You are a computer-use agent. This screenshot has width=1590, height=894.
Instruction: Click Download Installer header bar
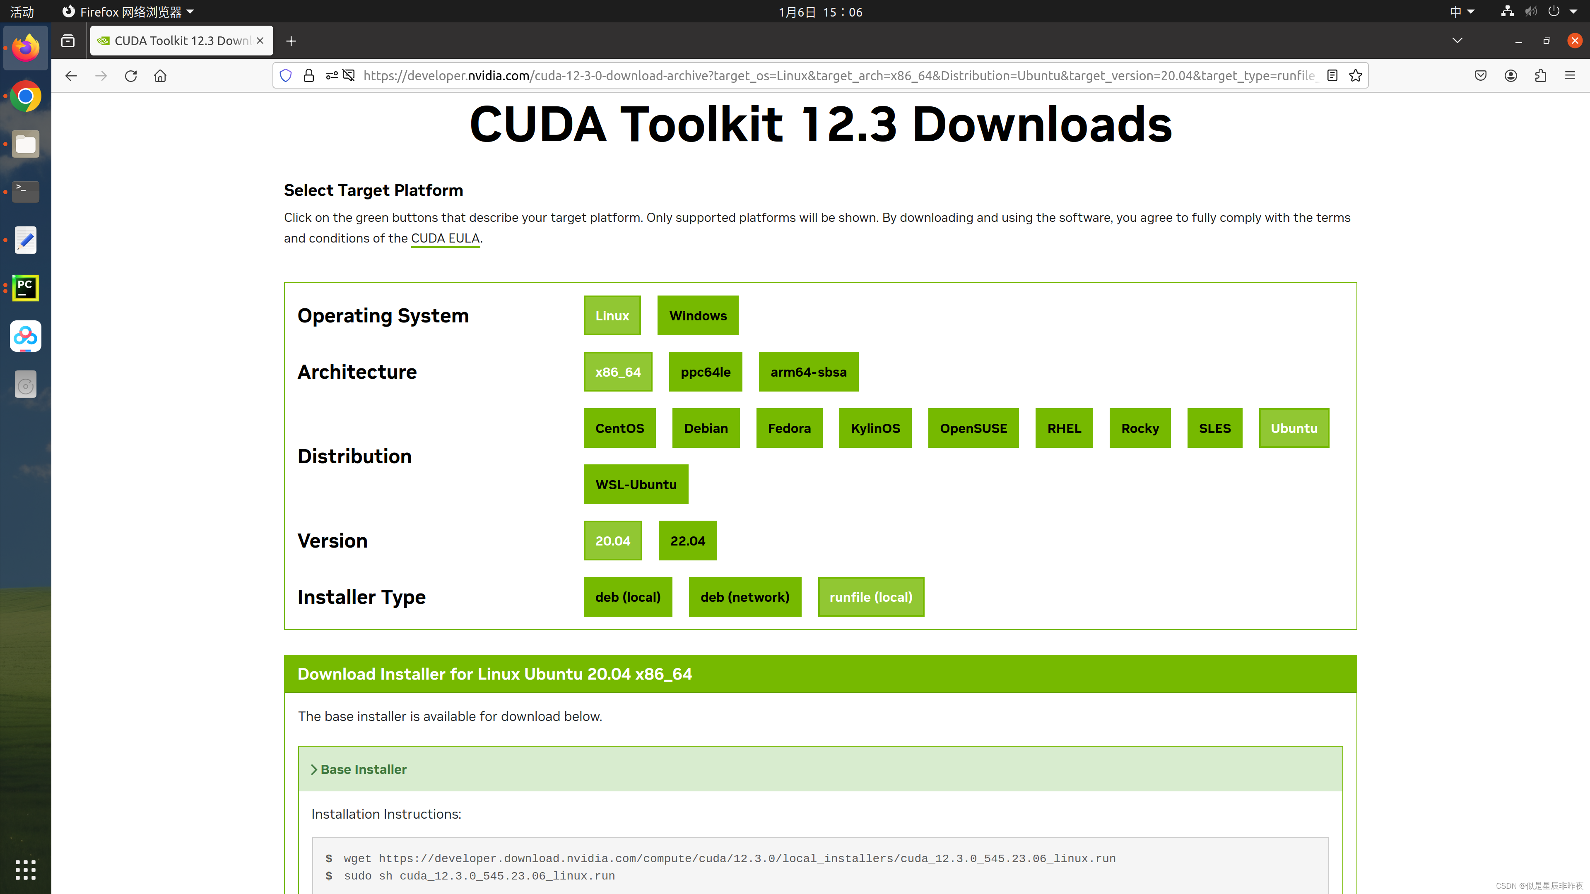[820, 674]
